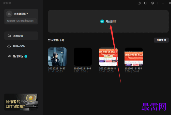Minimize the JianYing window
The width and height of the screenshot is (171, 115).
[x=163, y=3]
